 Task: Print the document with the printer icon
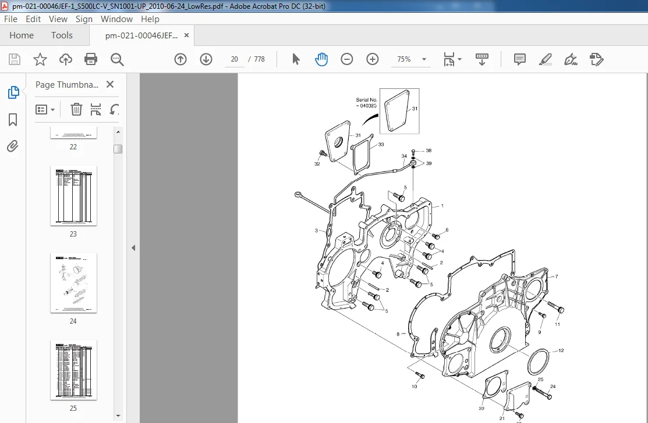point(90,59)
